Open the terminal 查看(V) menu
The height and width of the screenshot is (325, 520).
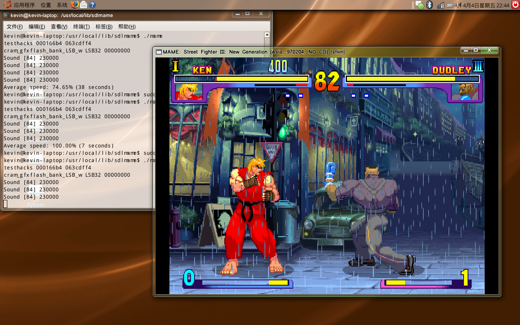click(x=59, y=26)
